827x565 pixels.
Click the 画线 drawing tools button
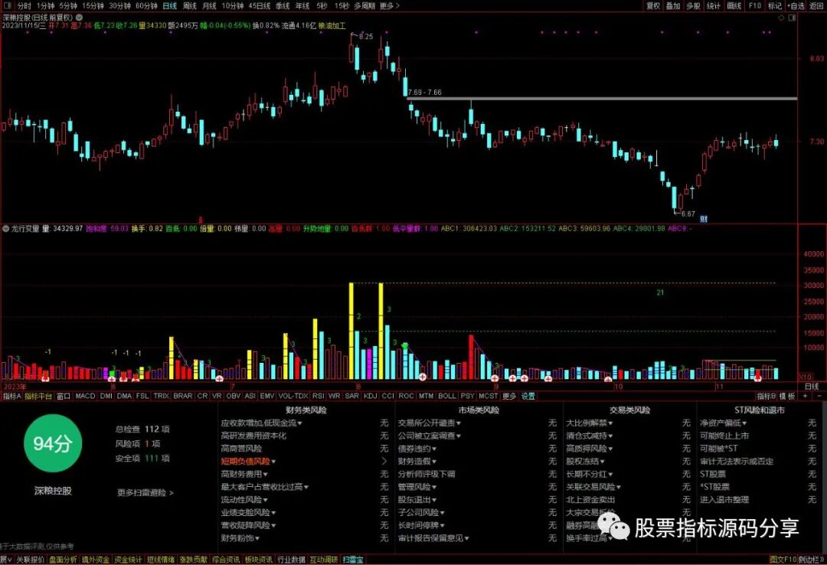[x=734, y=6]
